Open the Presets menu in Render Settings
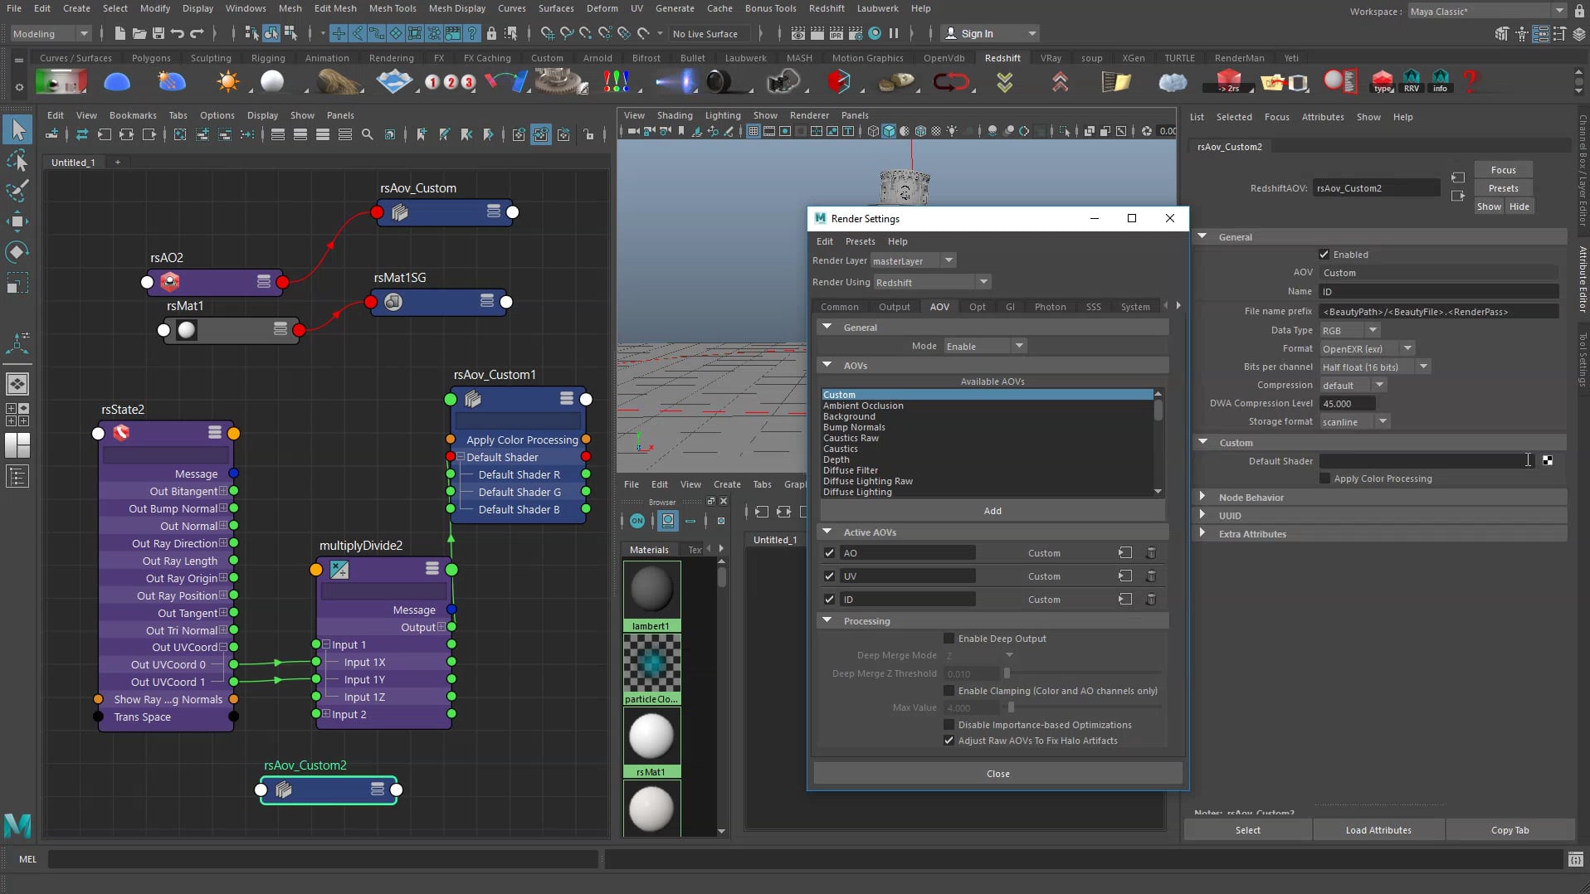 [x=860, y=241]
